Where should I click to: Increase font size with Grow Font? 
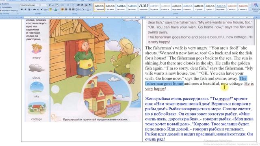50,5
